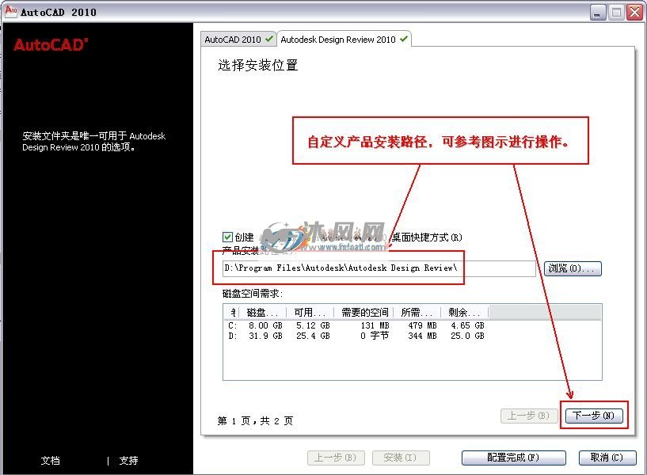Click the disabled 安装(I) install button
This screenshot has height=475, width=647.
coord(401,458)
